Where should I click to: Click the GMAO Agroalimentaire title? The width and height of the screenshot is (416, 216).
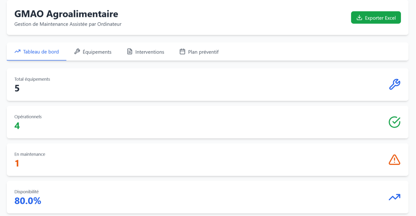pyautogui.click(x=66, y=14)
